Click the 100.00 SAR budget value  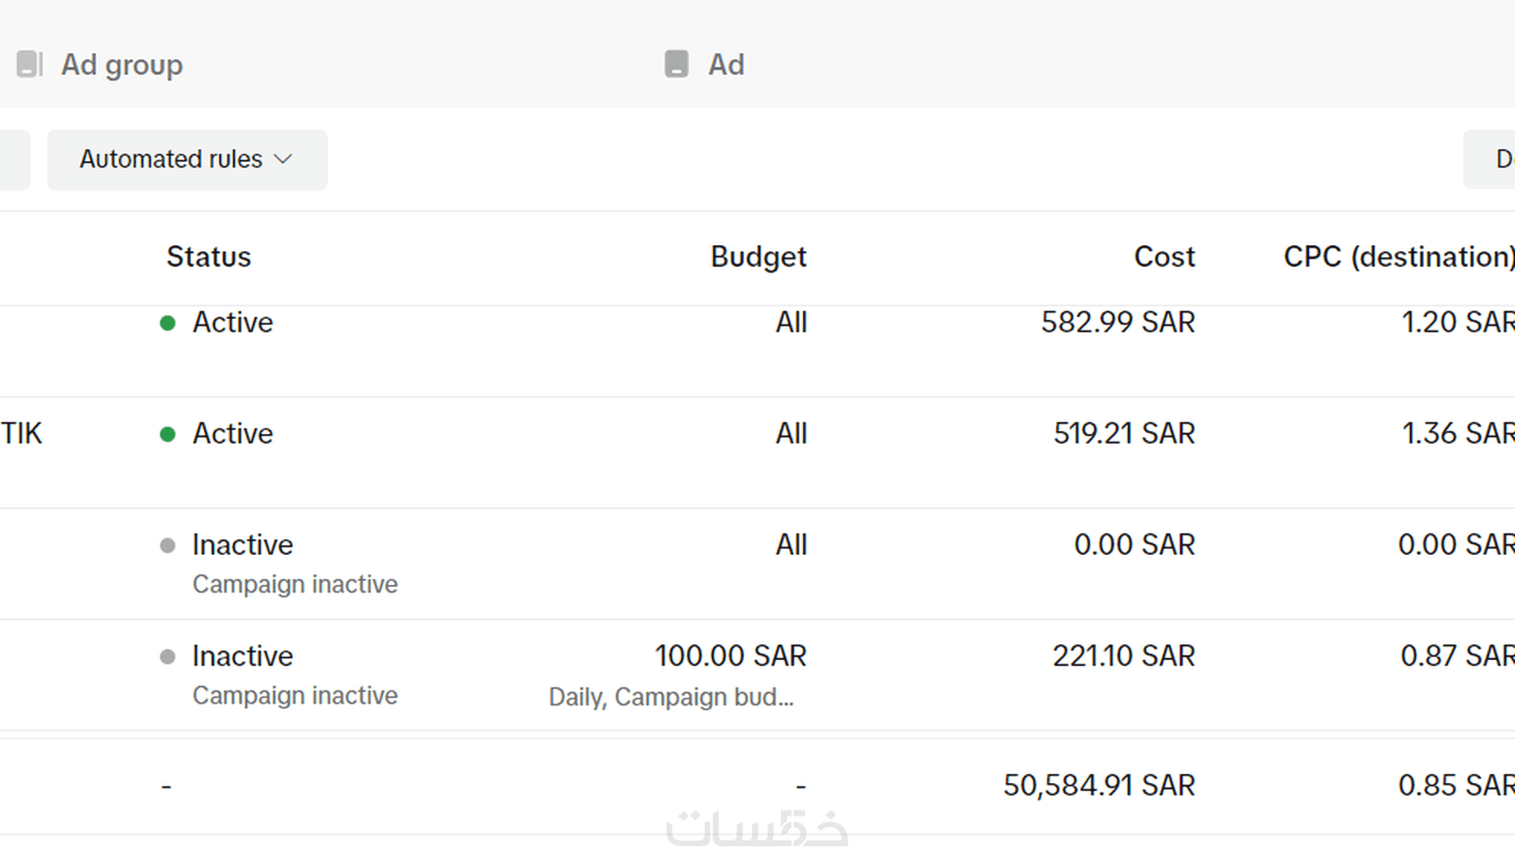click(x=730, y=656)
